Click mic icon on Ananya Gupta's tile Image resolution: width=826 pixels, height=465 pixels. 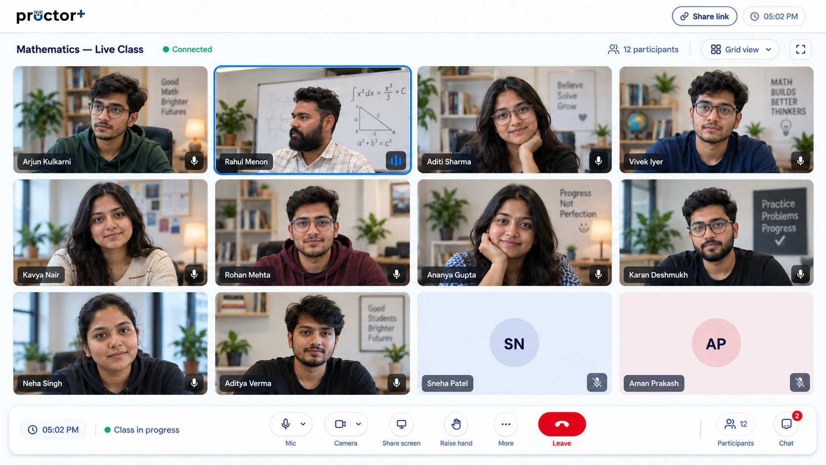point(598,274)
